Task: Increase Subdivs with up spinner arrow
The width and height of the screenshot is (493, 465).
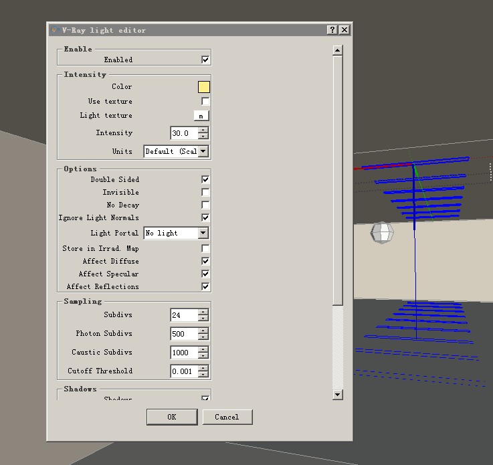Action: coord(203,312)
